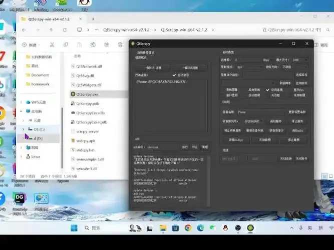Open the lock orientation dropdown
334x250 pixels.
[294, 67]
